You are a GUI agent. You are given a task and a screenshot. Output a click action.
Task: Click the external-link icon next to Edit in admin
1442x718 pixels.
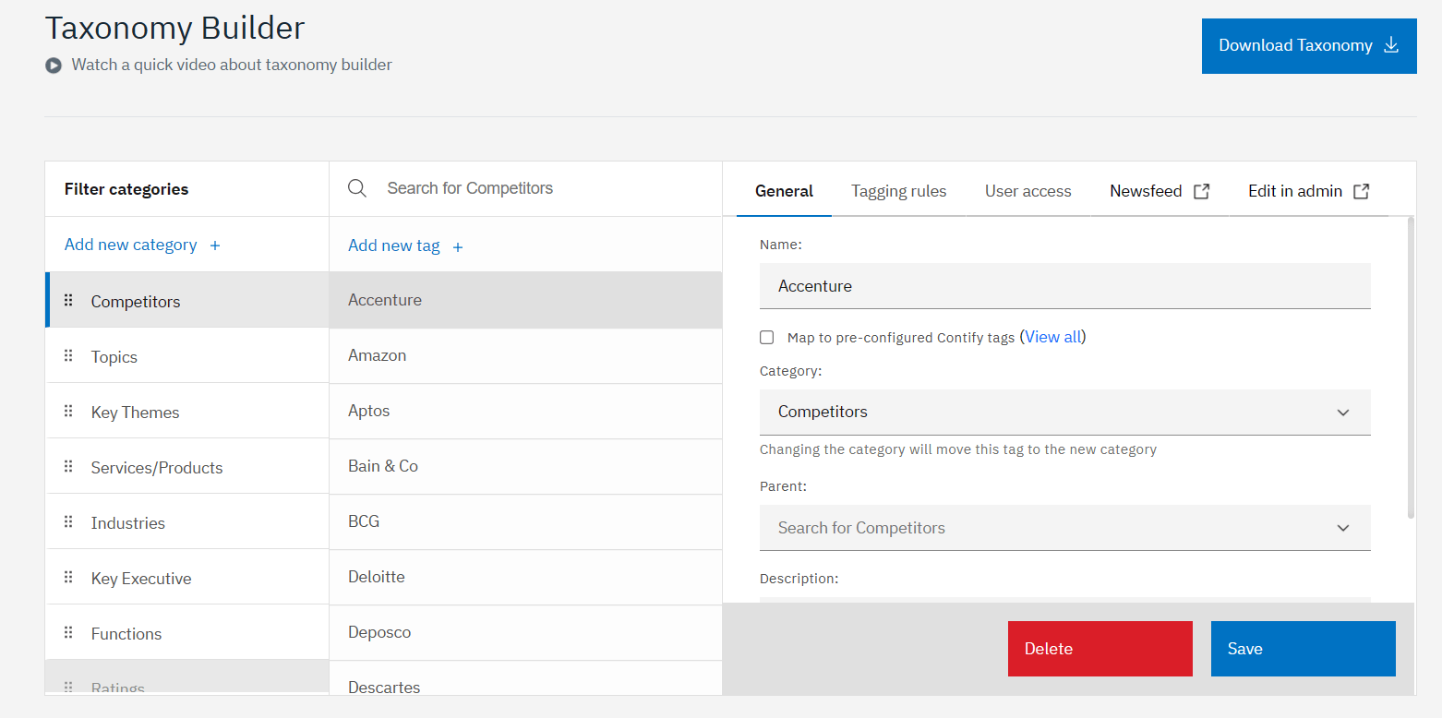(x=1361, y=191)
